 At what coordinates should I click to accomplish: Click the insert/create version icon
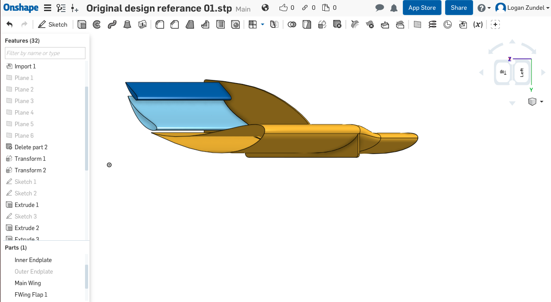pyautogui.click(x=75, y=8)
